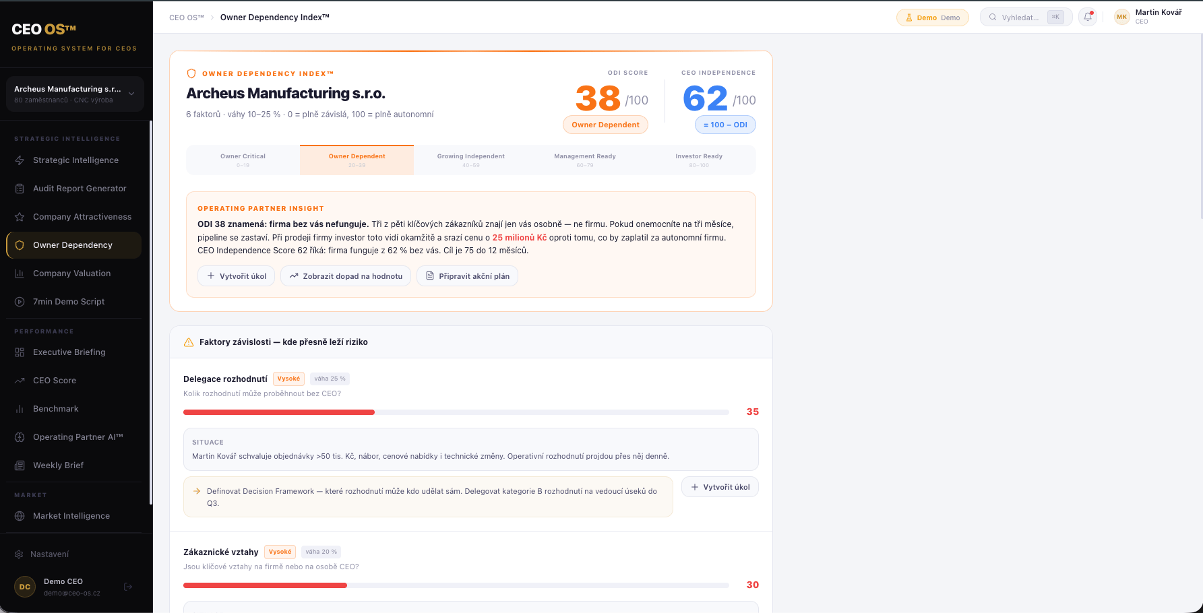Image resolution: width=1203 pixels, height=613 pixels.
Task: Click the Martin Kovář user name
Action: [1159, 12]
